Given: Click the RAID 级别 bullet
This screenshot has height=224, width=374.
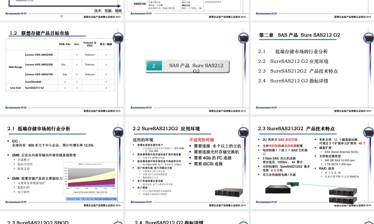Looking at the screenshot, I should (327, 168).
